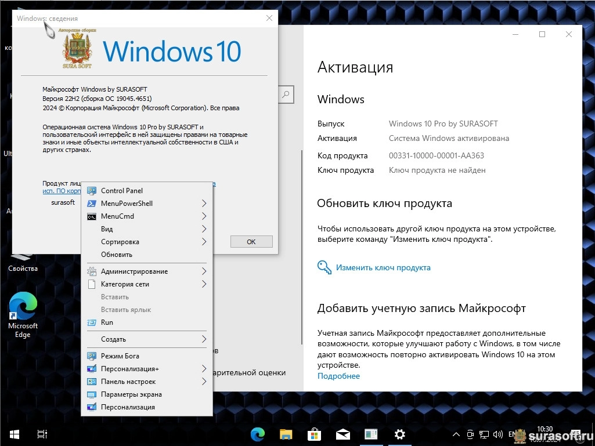This screenshot has width=595, height=446.
Task: Choose Run from the context menu
Action: tap(147, 322)
